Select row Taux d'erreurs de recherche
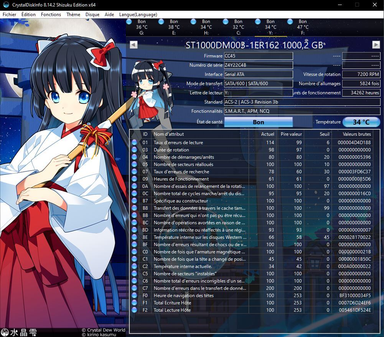384x337 pixels. [251, 171]
